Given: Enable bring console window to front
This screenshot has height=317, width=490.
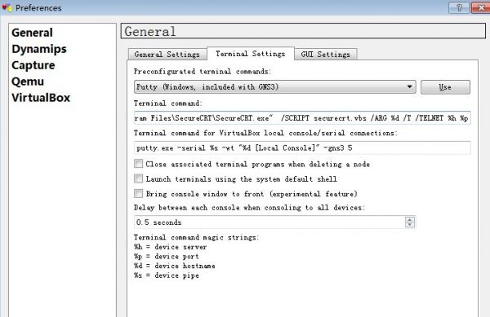Looking at the screenshot, I should click(x=139, y=194).
